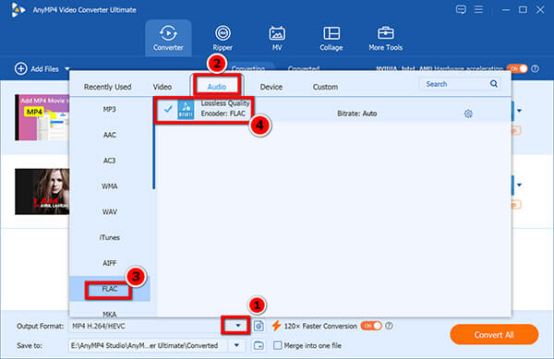
Task: Click the search magnifier icon
Action: [494, 84]
